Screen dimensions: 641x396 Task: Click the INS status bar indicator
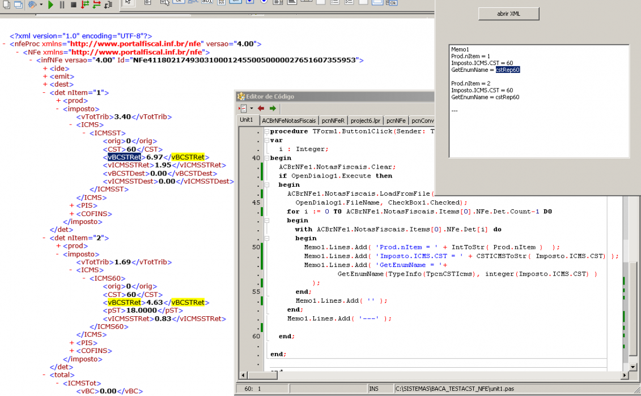pos(373,389)
